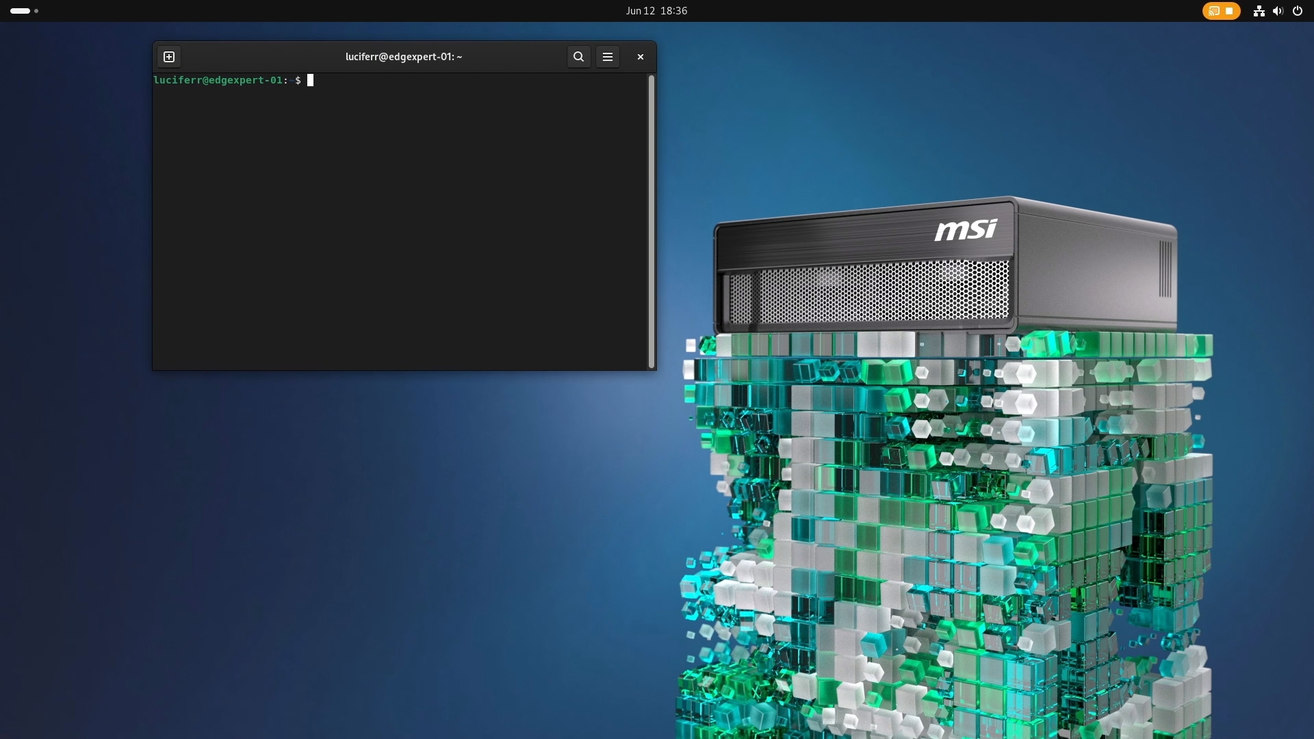
Task: Focus the terminal command prompt area
Action: point(400,222)
